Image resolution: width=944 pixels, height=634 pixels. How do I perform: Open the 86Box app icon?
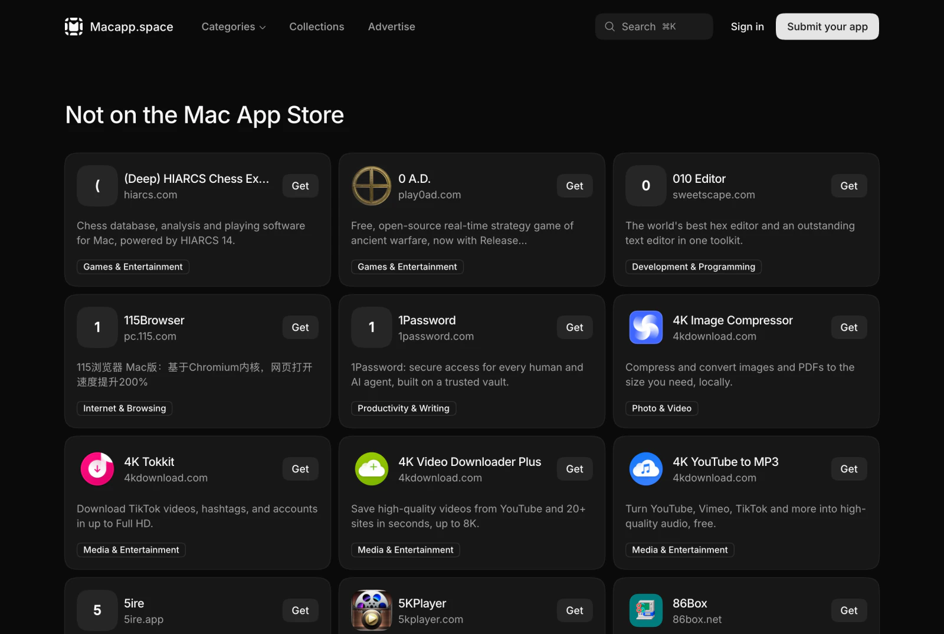pyautogui.click(x=646, y=610)
